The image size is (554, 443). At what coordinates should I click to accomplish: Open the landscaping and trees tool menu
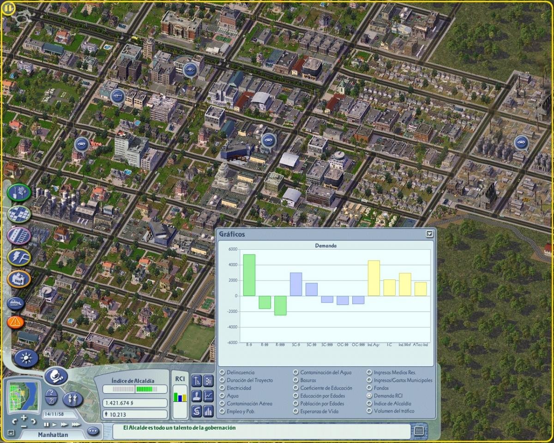pos(19,192)
